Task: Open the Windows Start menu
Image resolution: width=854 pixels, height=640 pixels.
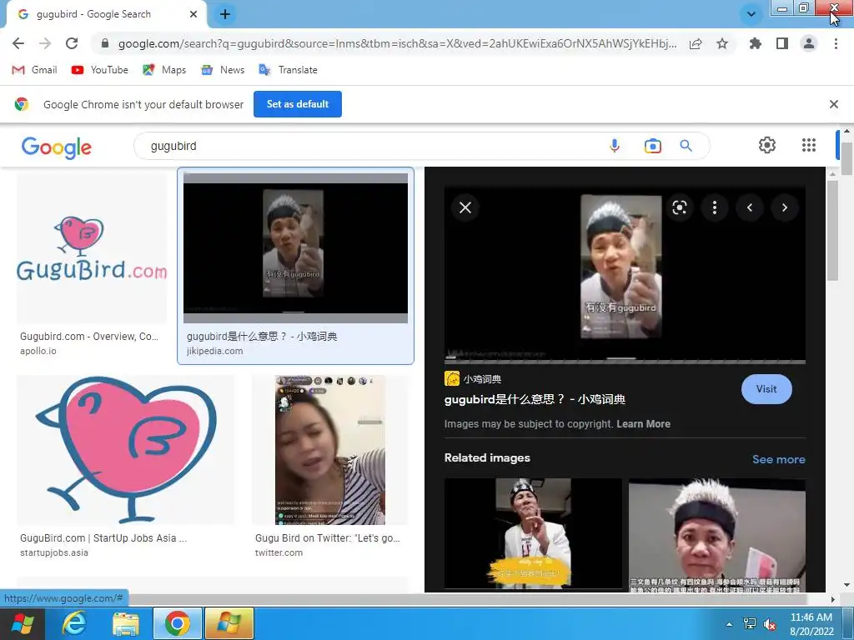Action: pyautogui.click(x=23, y=623)
